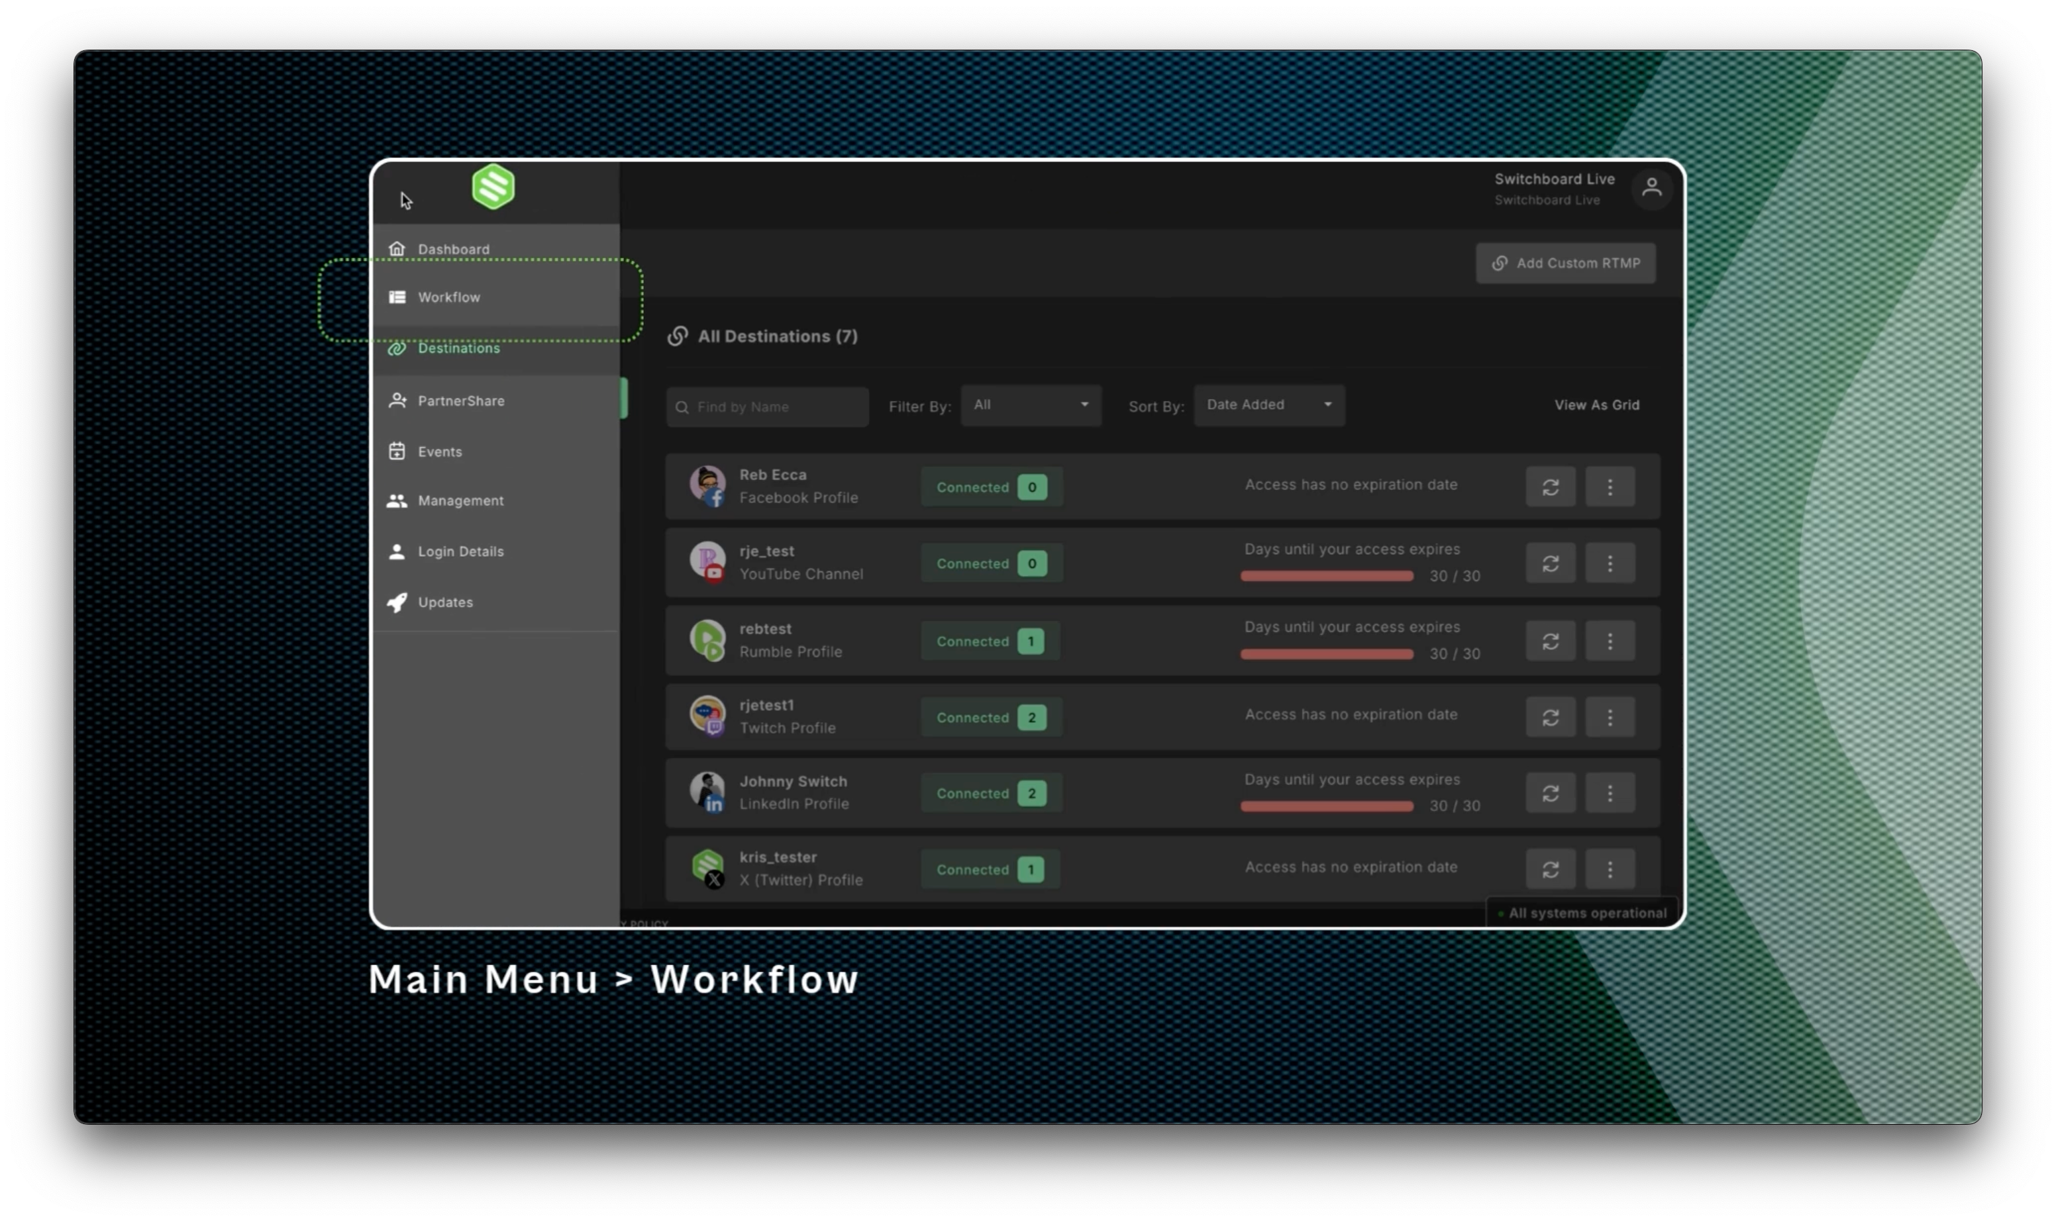Click rje_test access expiry progress bar
This screenshot has width=2056, height=1222.
[x=1326, y=577]
